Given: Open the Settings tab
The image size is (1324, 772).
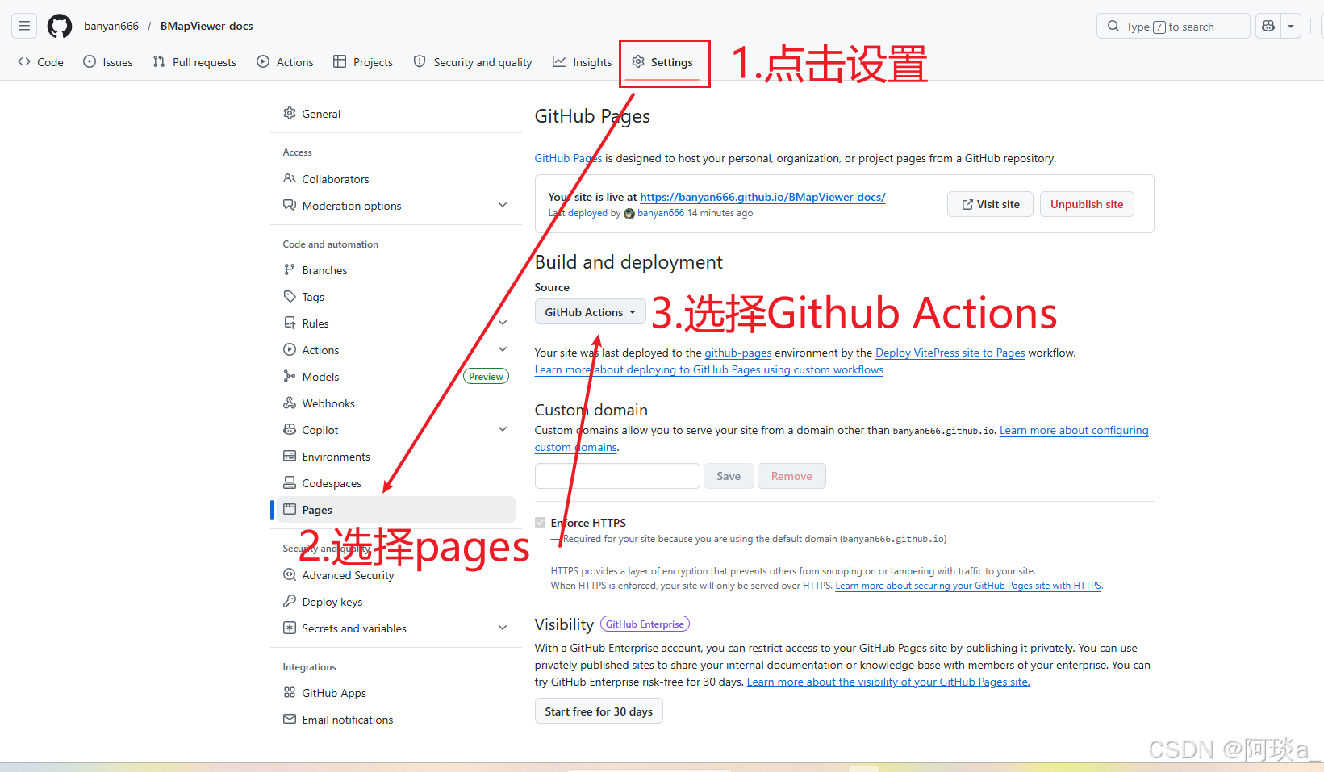Looking at the screenshot, I should (662, 62).
